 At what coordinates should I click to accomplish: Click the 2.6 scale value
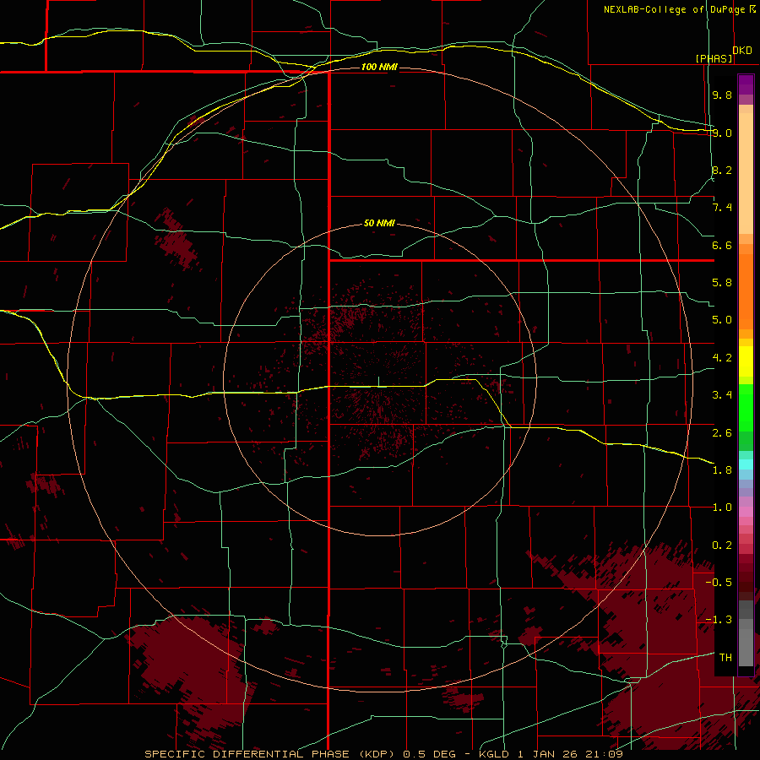click(x=722, y=433)
